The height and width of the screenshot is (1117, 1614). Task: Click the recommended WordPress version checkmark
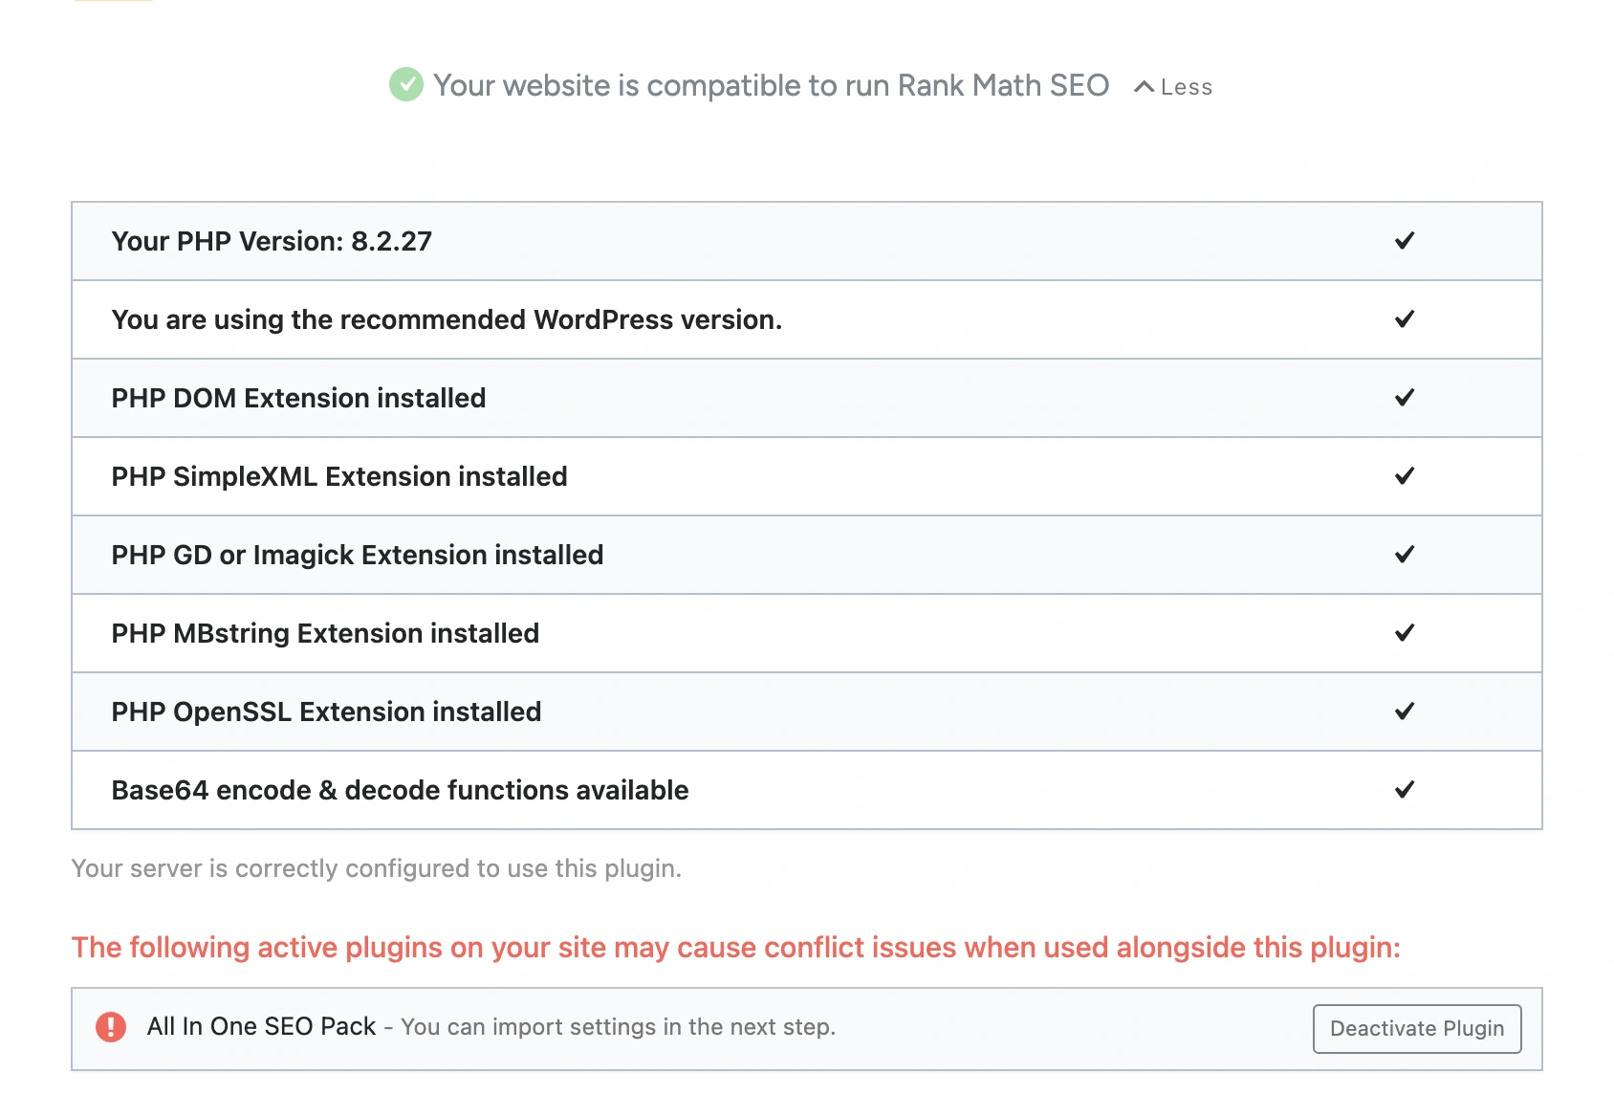point(1404,319)
